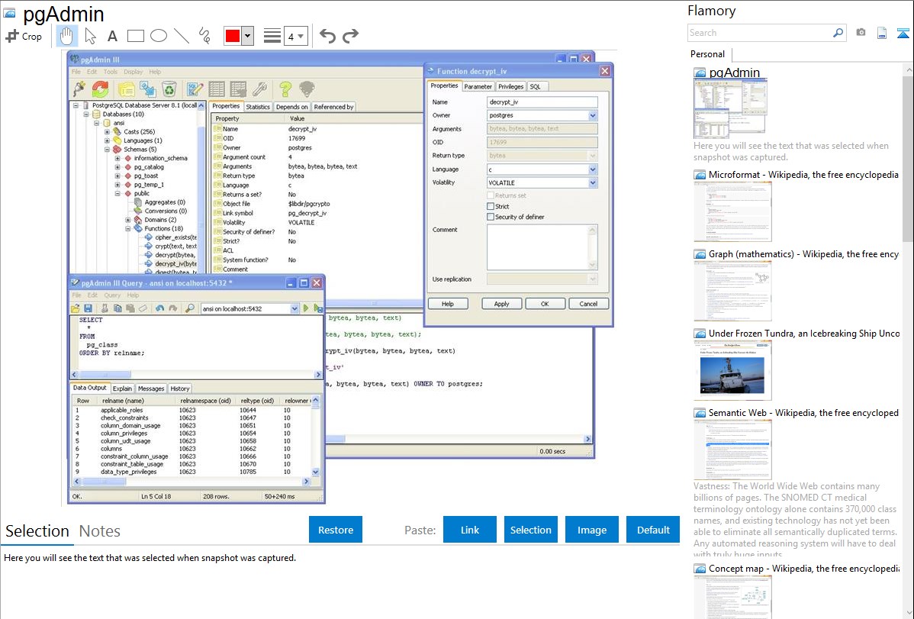This screenshot has width=914, height=619.
Task: Open the History tab in Query window
Action: click(180, 388)
